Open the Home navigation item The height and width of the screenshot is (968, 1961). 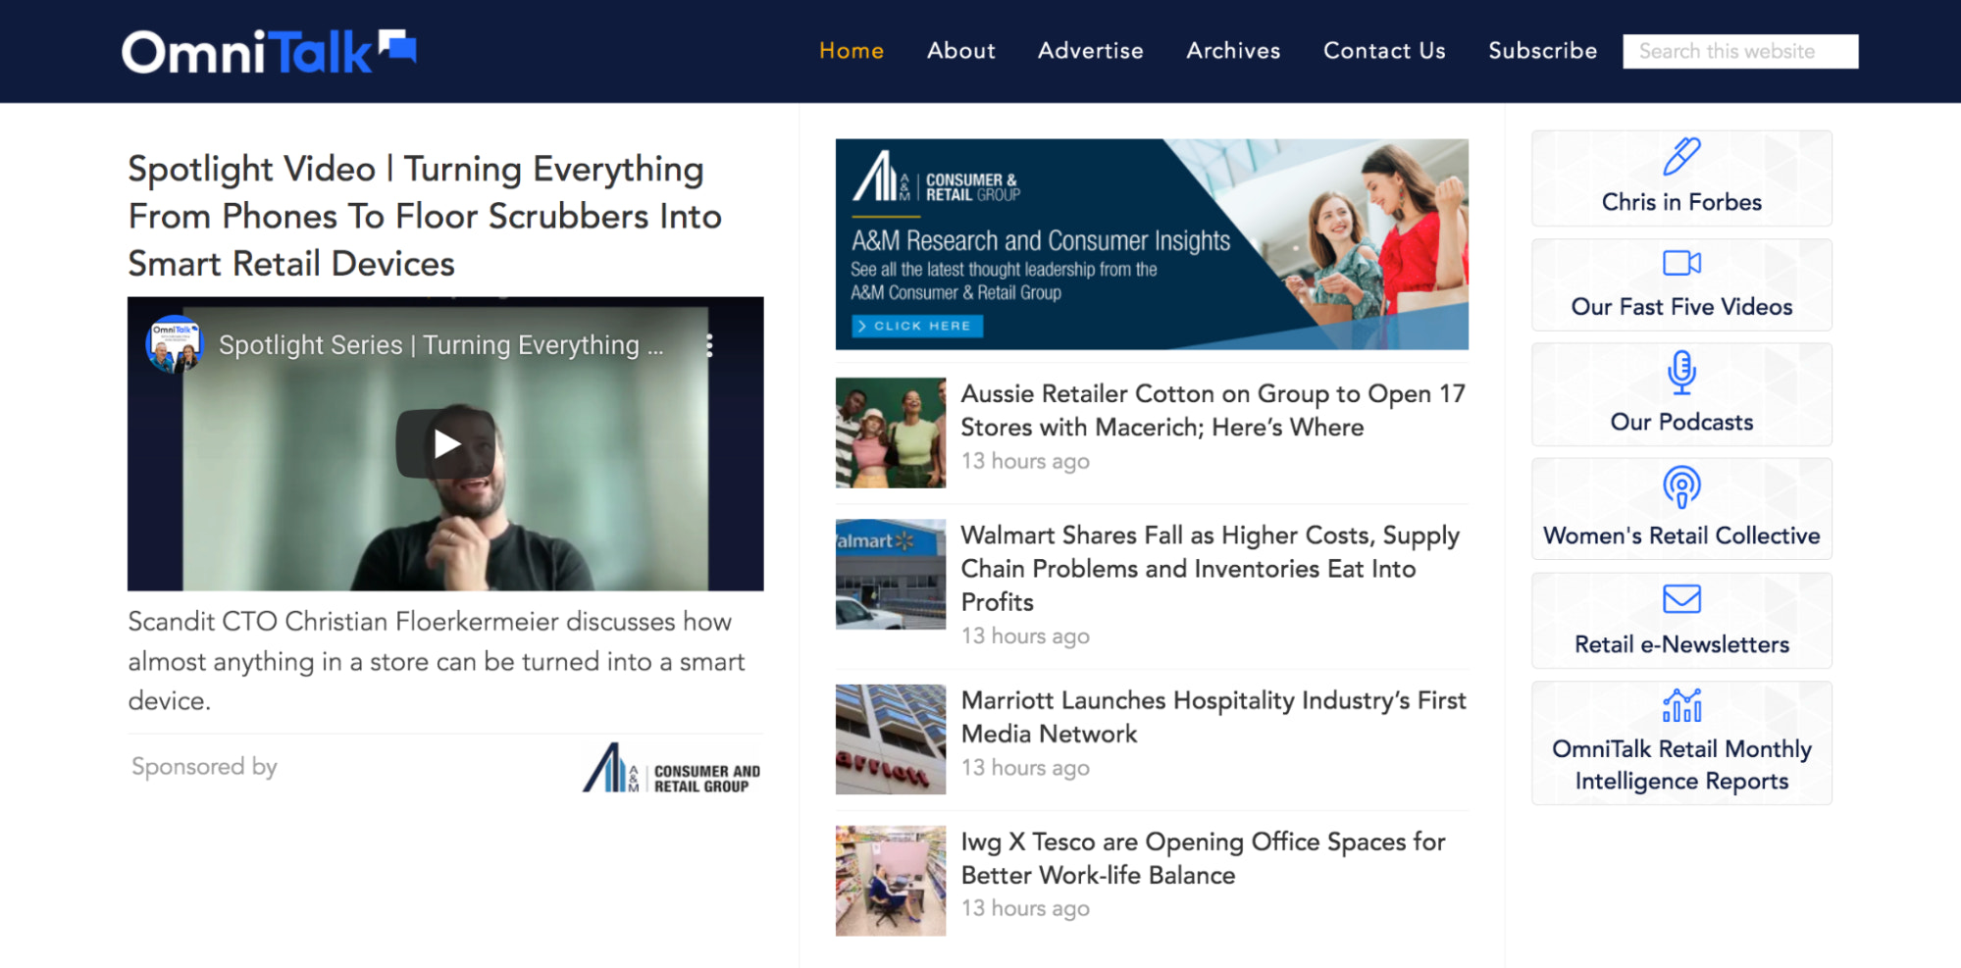[851, 51]
